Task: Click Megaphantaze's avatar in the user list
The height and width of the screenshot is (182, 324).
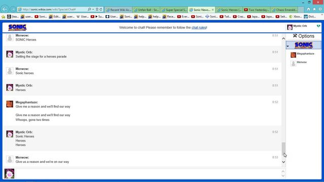Action: click(293, 55)
